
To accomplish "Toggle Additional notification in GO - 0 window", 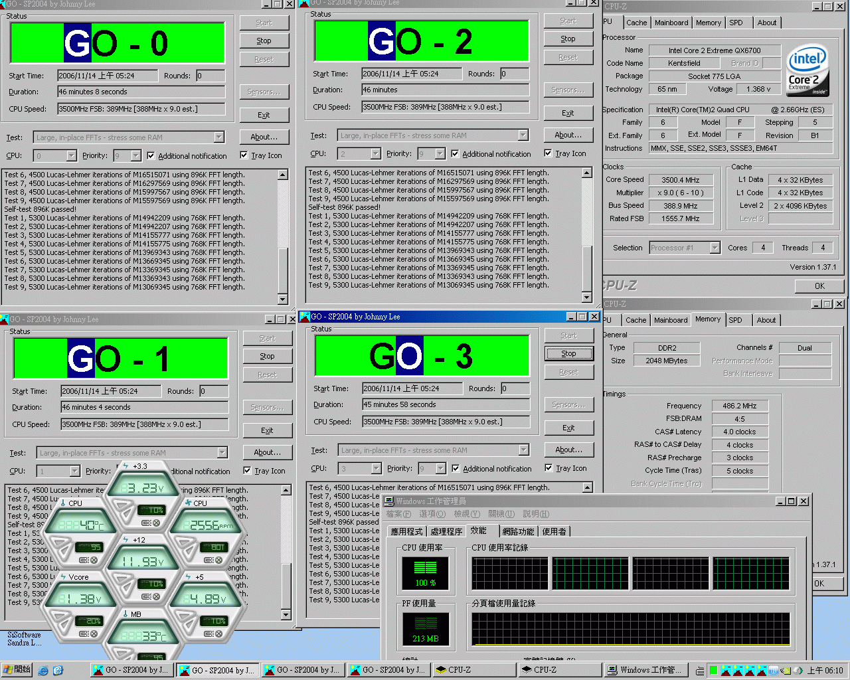I will click(151, 155).
